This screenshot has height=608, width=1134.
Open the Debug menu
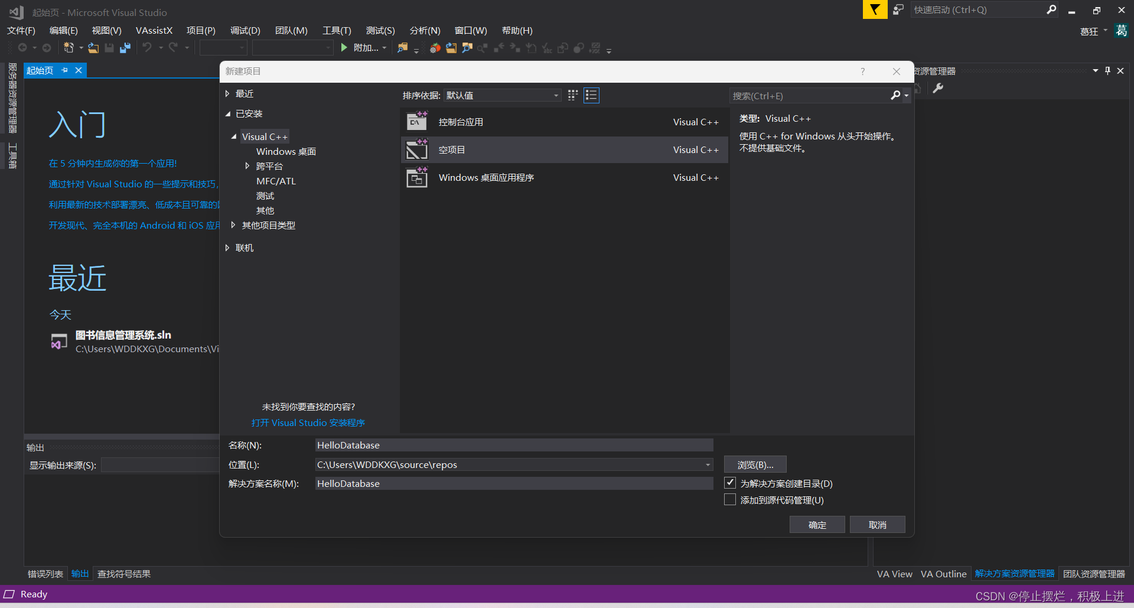click(x=245, y=31)
